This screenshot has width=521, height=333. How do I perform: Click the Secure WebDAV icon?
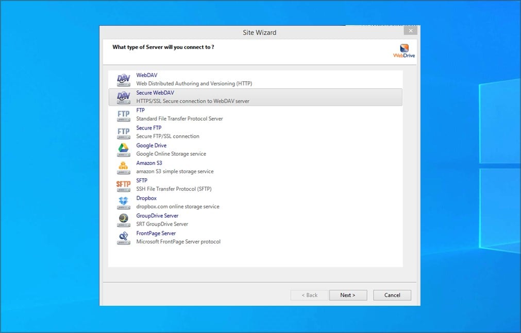tap(123, 98)
